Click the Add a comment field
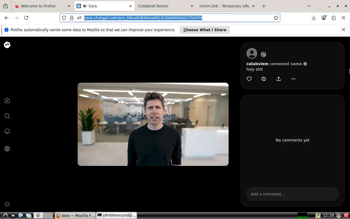The image size is (350, 219). point(292,194)
